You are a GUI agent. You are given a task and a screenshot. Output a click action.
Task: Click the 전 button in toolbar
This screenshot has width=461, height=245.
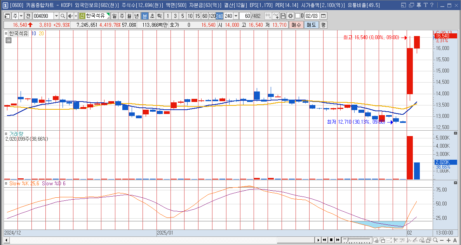point(28,16)
